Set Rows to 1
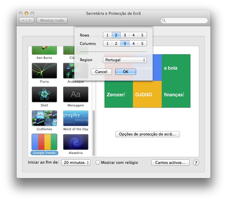 [x=107, y=35]
